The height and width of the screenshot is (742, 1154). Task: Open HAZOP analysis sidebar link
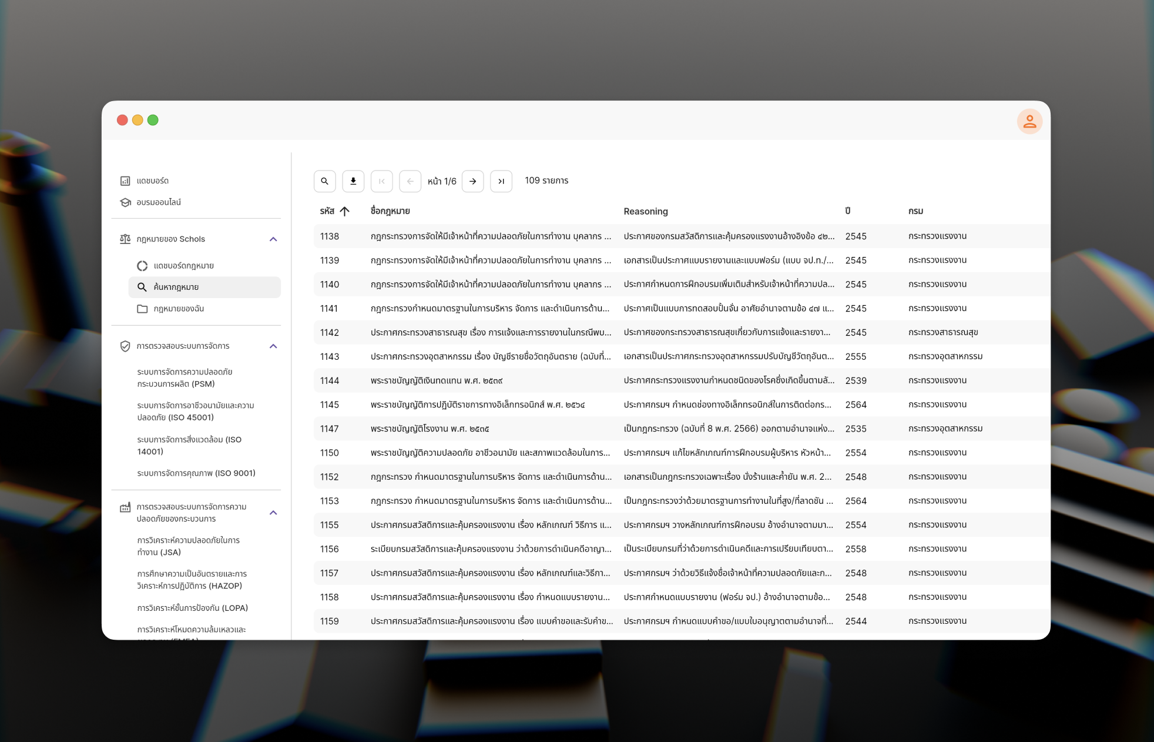(x=192, y=580)
